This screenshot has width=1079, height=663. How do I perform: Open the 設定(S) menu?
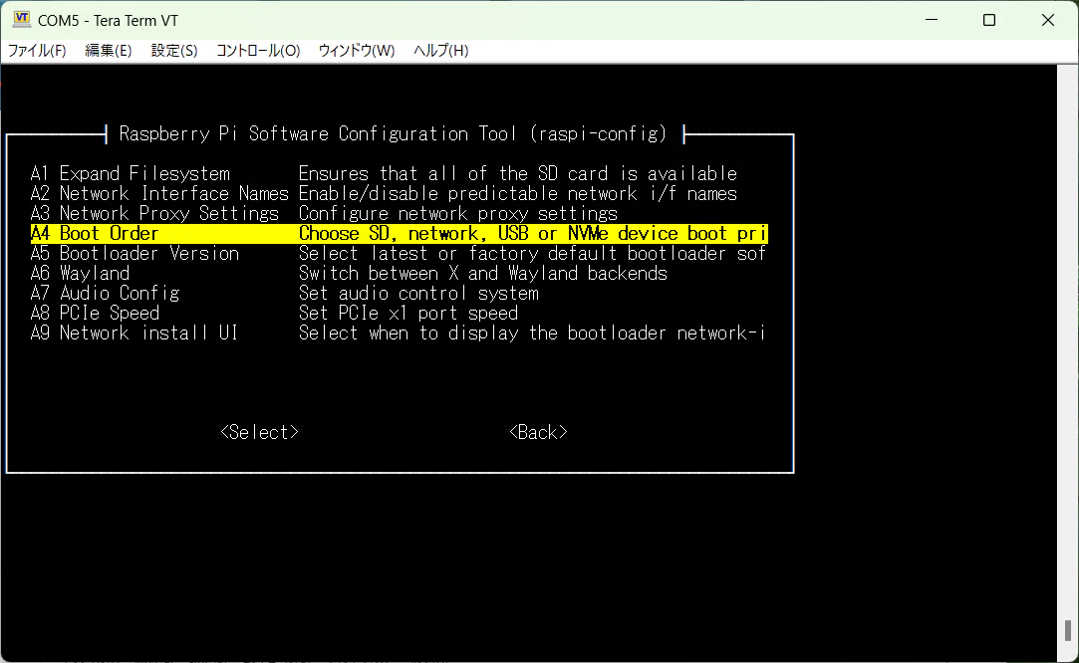(174, 51)
